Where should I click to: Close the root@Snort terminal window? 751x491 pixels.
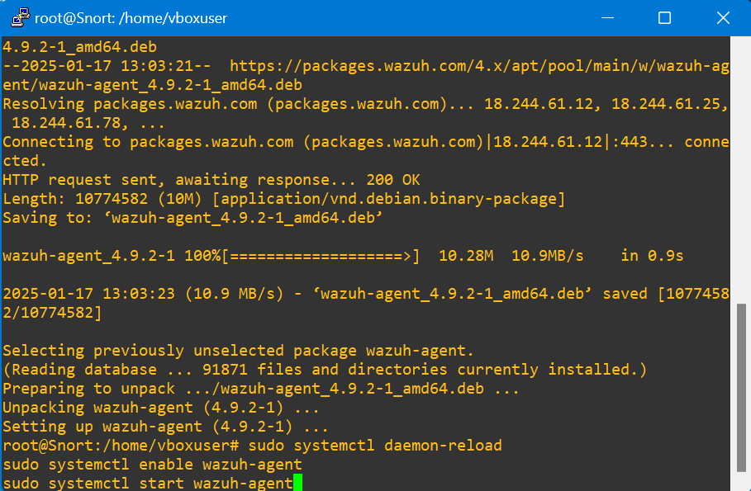723,17
